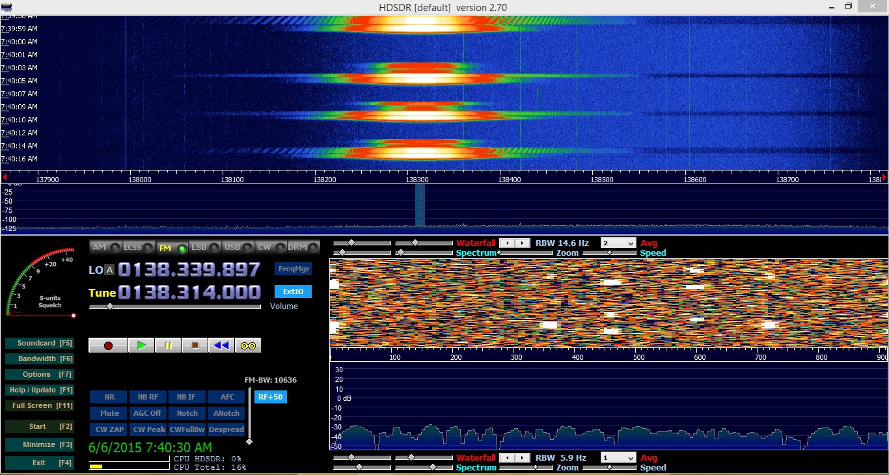Image resolution: width=889 pixels, height=475 pixels.
Task: Click the squelch handle on the S-meter
Action: pos(73,316)
